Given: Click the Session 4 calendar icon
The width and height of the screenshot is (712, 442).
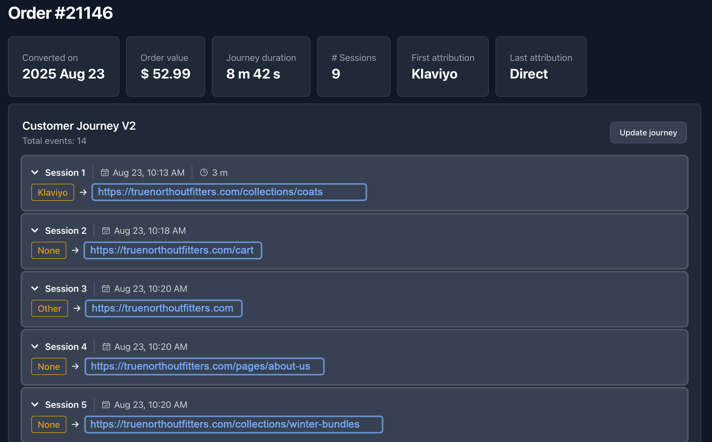Looking at the screenshot, I should coord(106,347).
